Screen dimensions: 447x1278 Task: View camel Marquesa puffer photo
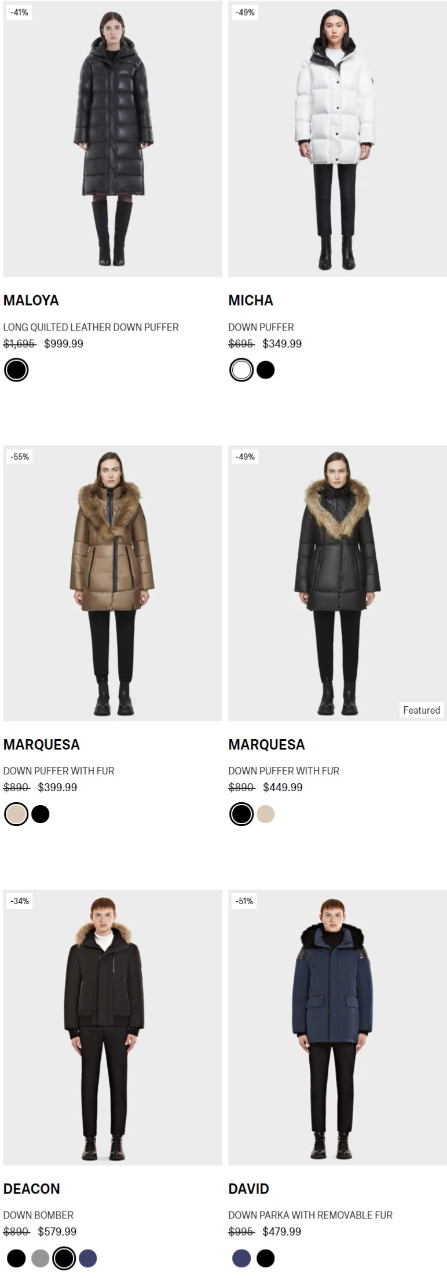point(112,583)
